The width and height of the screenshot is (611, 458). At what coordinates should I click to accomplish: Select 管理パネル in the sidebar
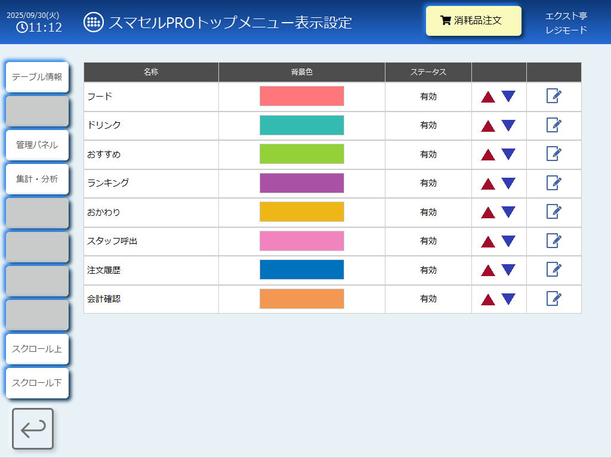pos(37,145)
